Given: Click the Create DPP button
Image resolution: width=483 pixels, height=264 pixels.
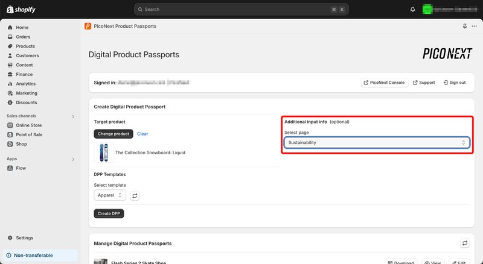Looking at the screenshot, I should [x=109, y=213].
